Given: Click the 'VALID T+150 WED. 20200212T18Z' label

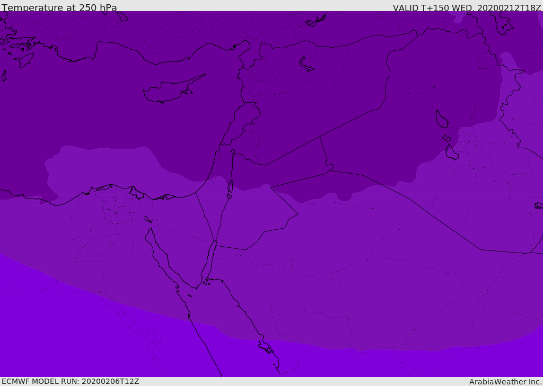Looking at the screenshot, I should [467, 7].
